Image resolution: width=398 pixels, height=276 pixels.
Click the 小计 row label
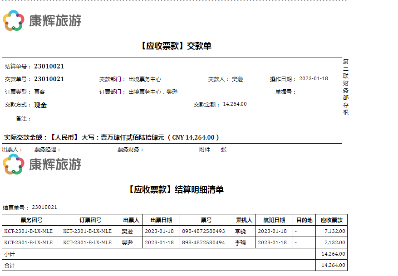coord(9,254)
